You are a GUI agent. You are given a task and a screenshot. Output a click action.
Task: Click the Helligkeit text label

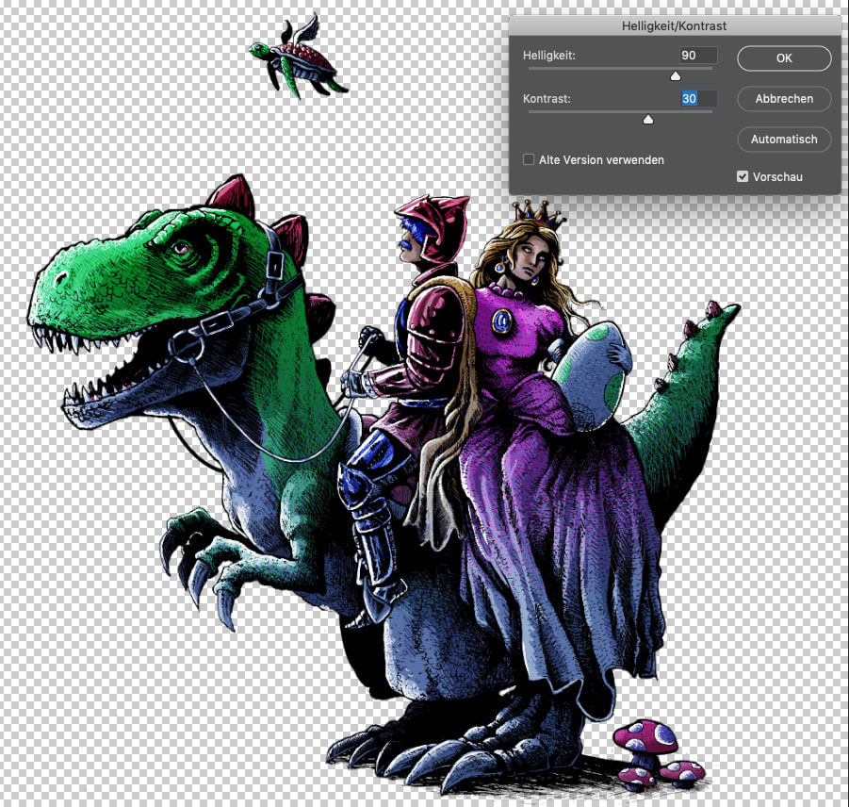[548, 56]
